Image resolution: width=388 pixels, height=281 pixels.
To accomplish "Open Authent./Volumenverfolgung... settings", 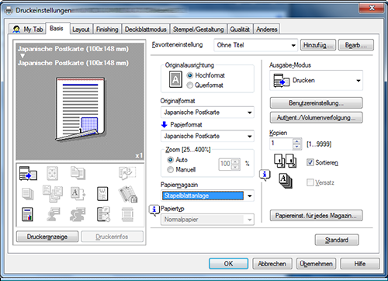I will coord(316,118).
